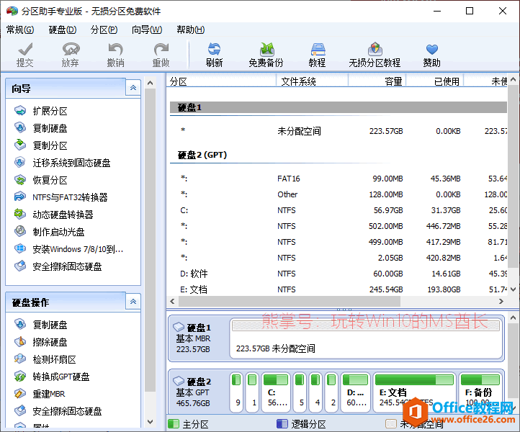Open the 无损分区教程 toolbar icon

[x=375, y=54]
